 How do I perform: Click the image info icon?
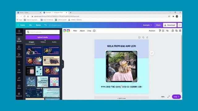(x=94, y=31)
